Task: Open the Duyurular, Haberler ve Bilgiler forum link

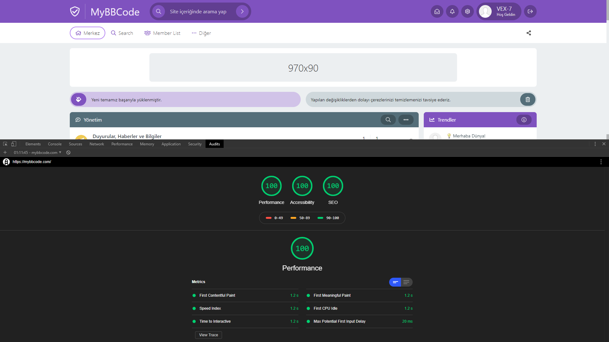Action: (x=127, y=136)
